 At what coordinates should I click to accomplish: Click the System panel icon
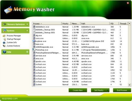tap(4, 31)
